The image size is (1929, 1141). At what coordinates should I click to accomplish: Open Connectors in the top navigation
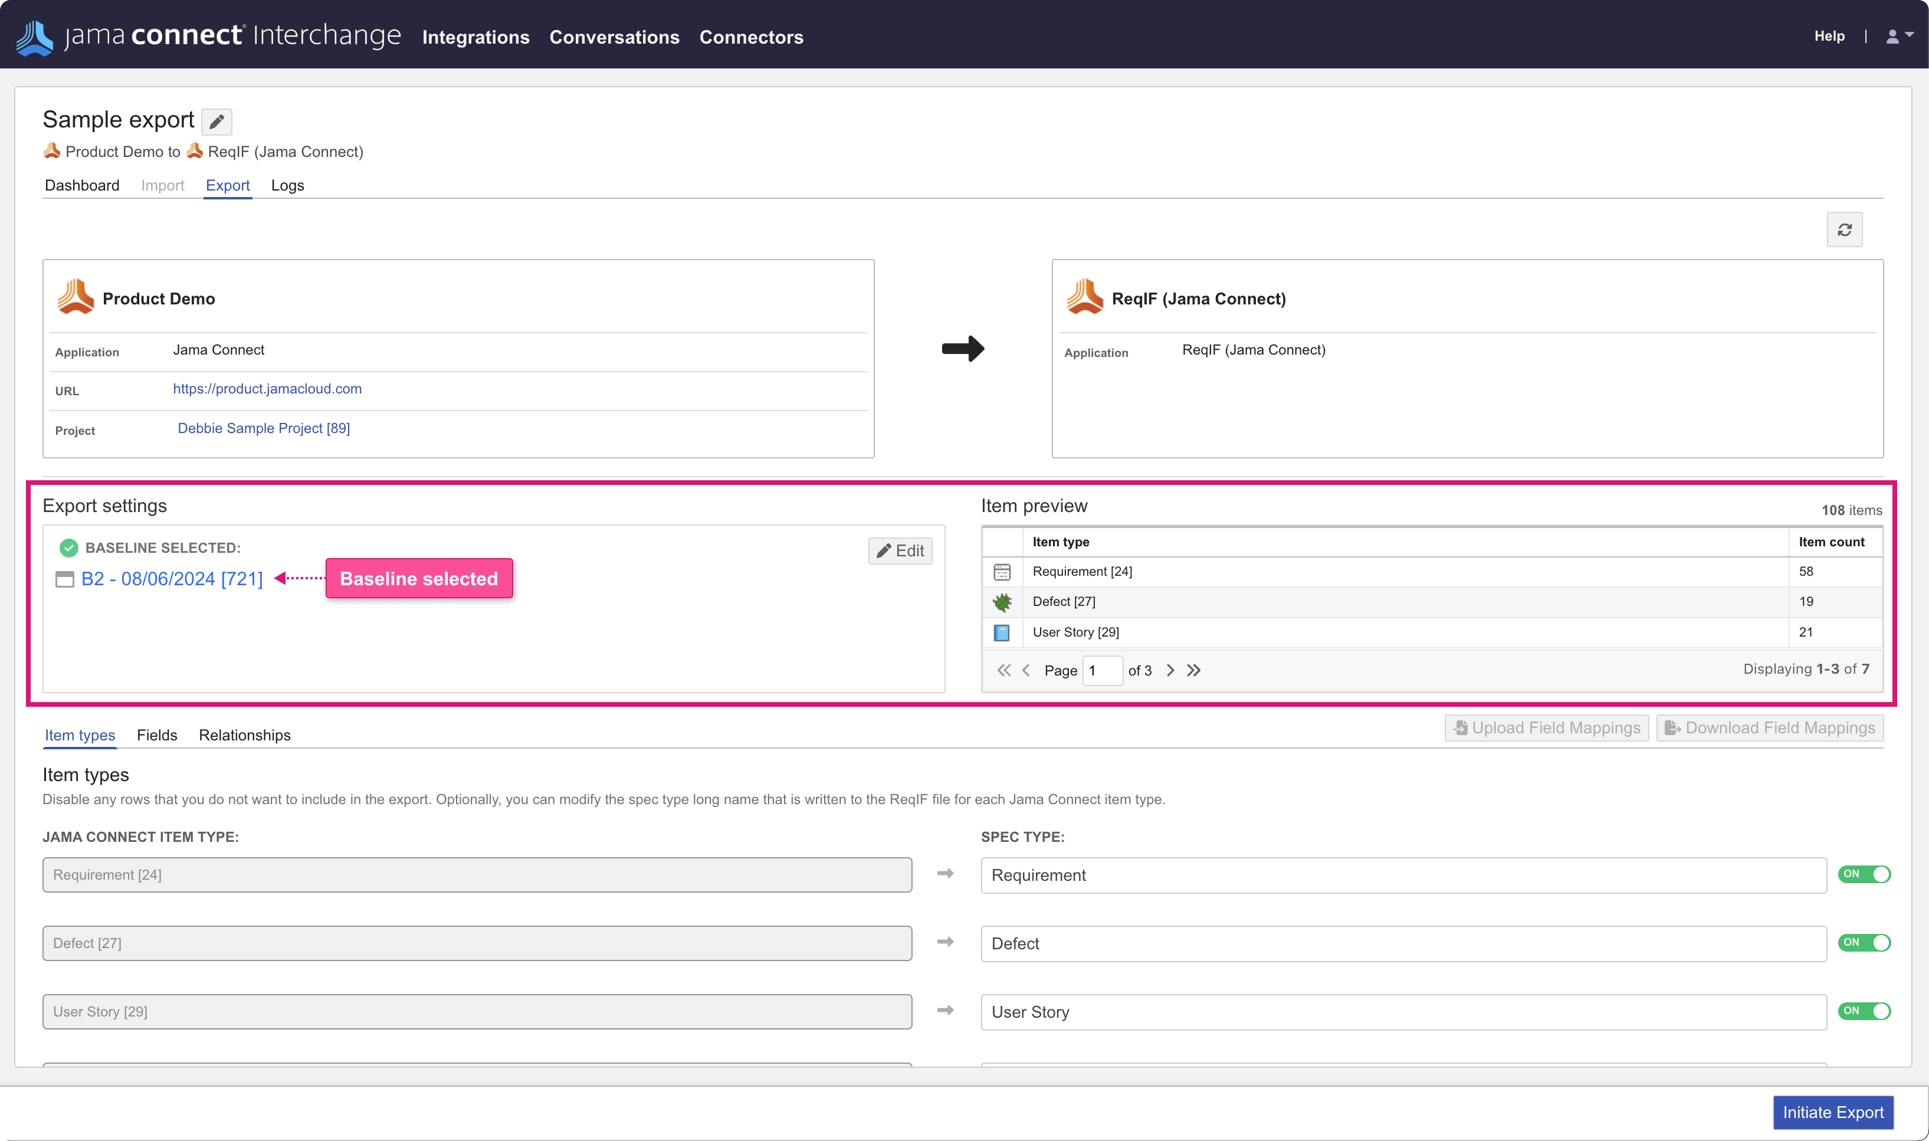[751, 37]
